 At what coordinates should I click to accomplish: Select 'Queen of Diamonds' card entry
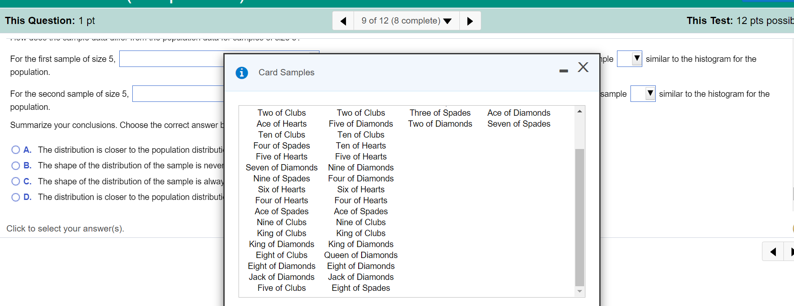click(361, 255)
